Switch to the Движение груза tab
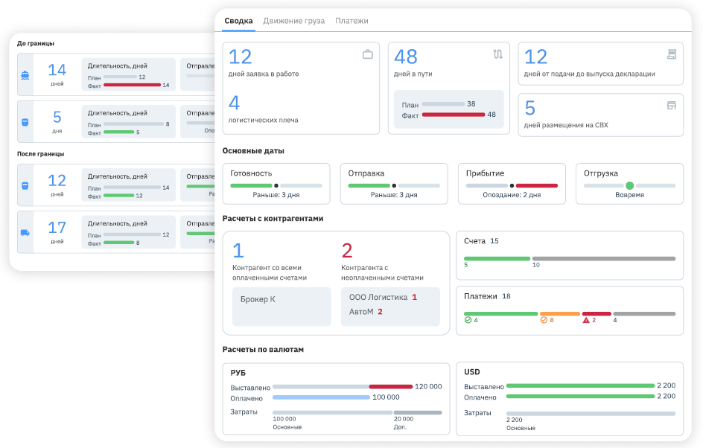703x448 pixels. click(294, 21)
